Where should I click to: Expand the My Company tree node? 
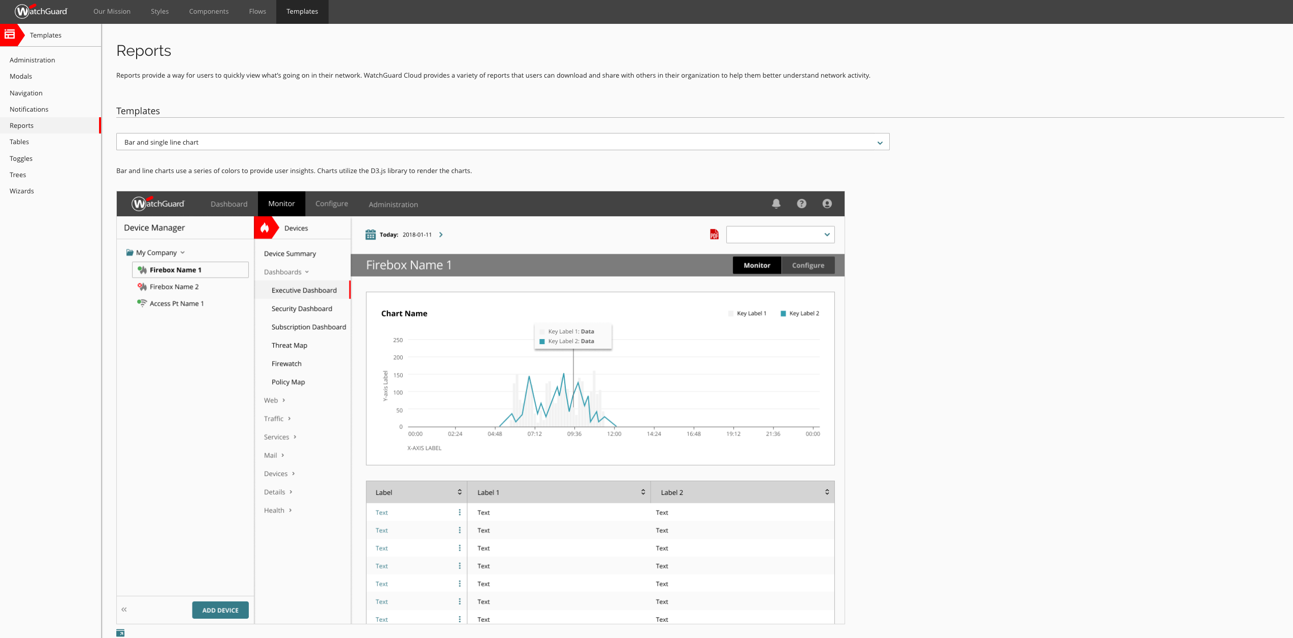click(156, 253)
